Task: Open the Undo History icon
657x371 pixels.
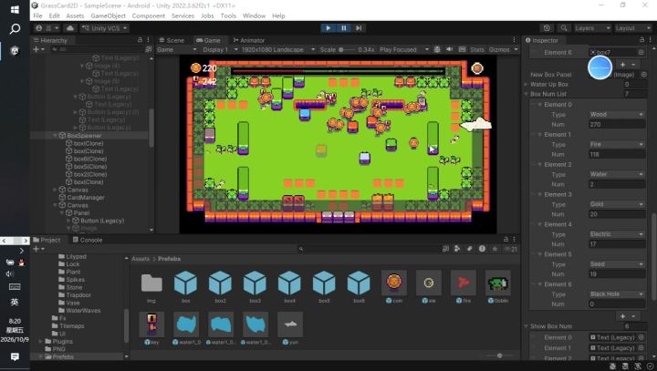Action: coord(547,28)
